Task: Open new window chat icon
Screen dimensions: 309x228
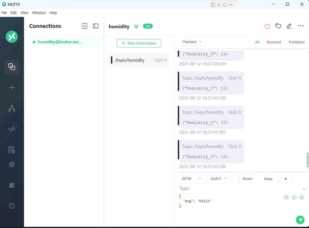Action: [278, 26]
